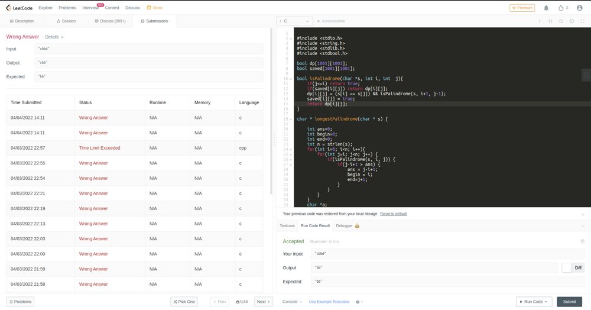Click the curly braces format code icon
The image size is (591, 310).
[550, 21]
